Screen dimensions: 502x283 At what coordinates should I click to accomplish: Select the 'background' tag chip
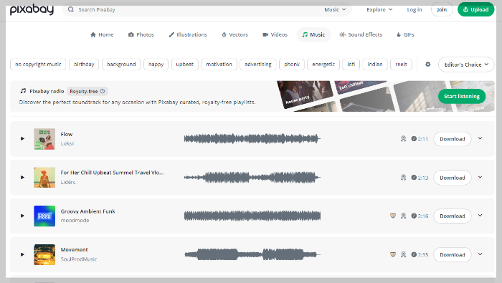click(x=121, y=64)
